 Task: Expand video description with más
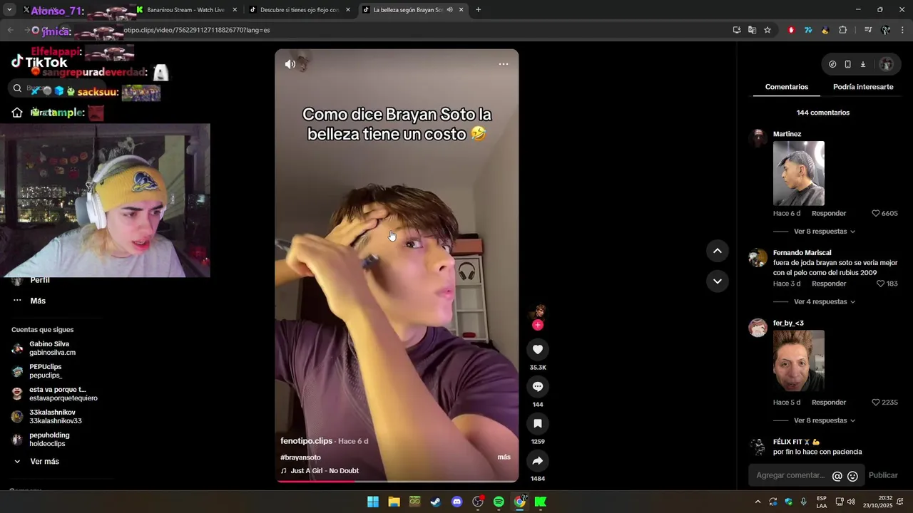pyautogui.click(x=504, y=457)
